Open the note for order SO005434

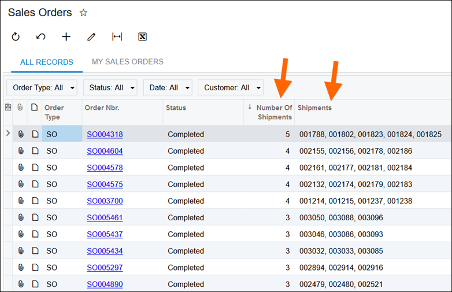point(35,251)
